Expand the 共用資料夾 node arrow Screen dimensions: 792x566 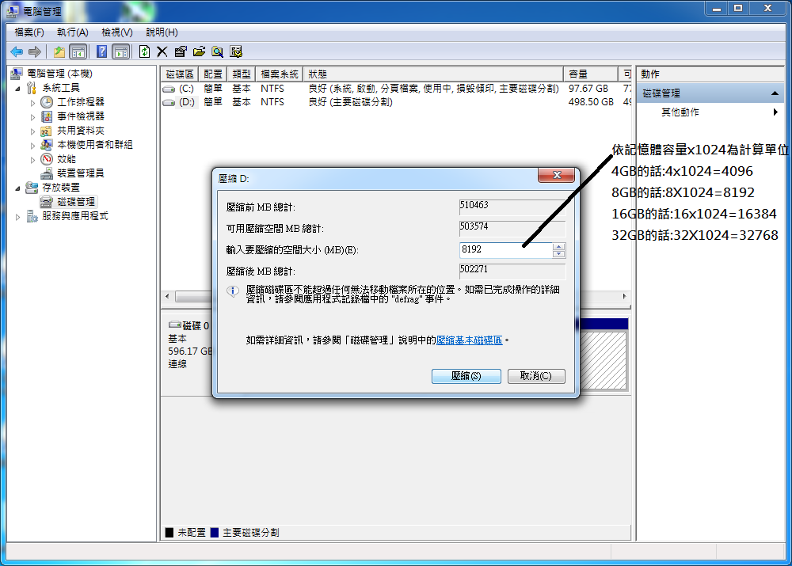32,131
